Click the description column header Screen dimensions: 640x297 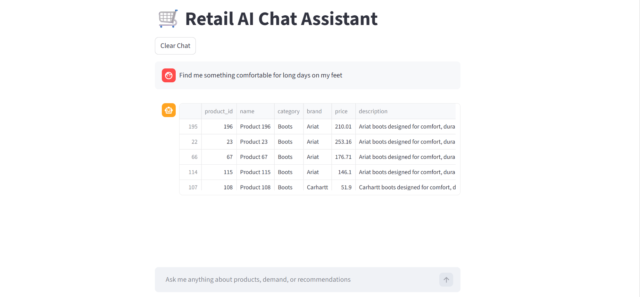[x=406, y=111]
